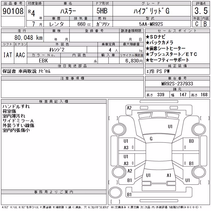
Task: Click the inspector note ハンドルすれ
Action: [x=16, y=107]
